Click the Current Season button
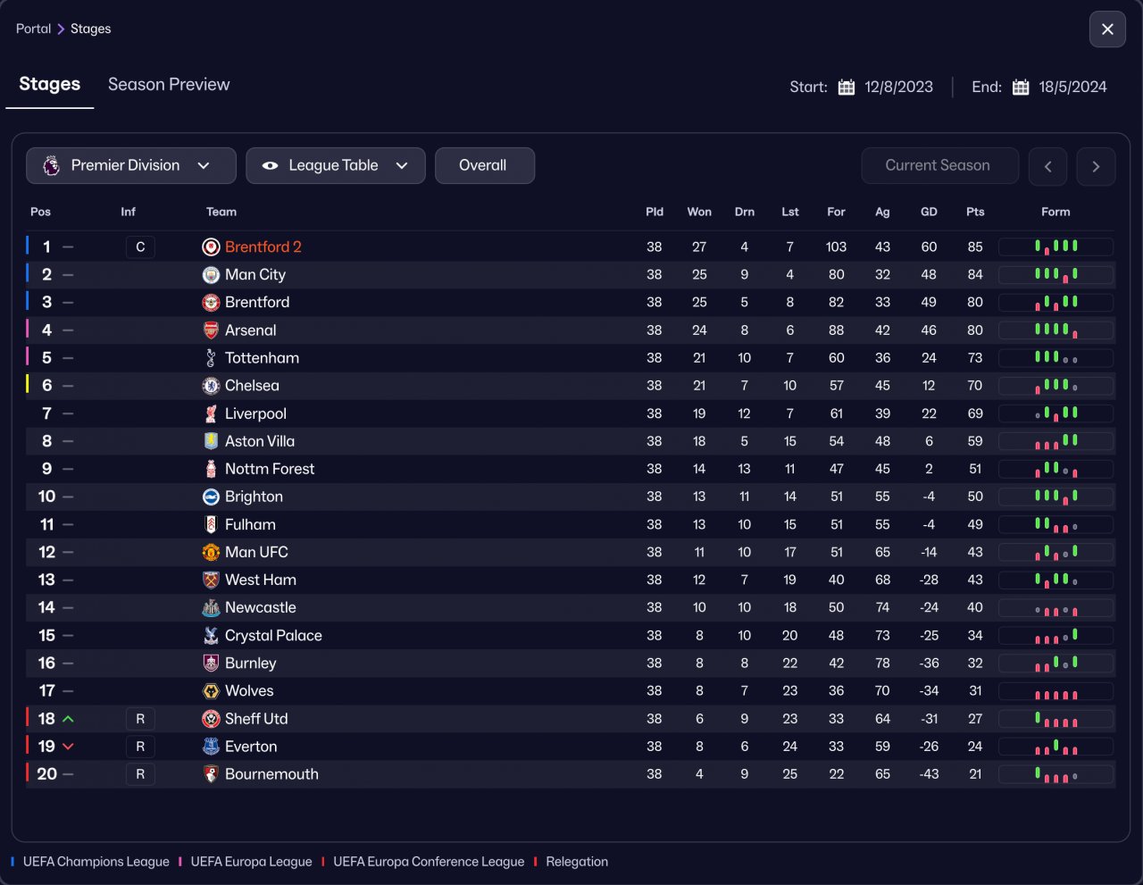The height and width of the screenshot is (885, 1143). (x=939, y=166)
